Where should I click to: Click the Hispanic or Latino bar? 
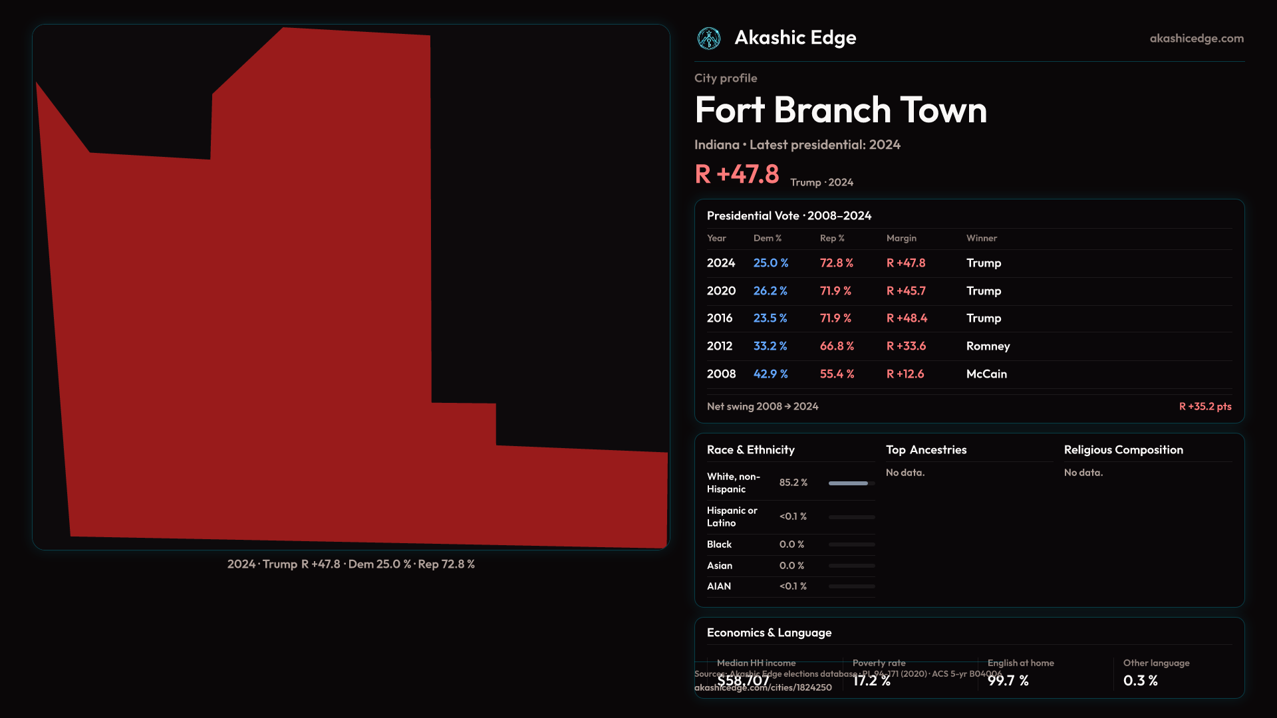[851, 517]
